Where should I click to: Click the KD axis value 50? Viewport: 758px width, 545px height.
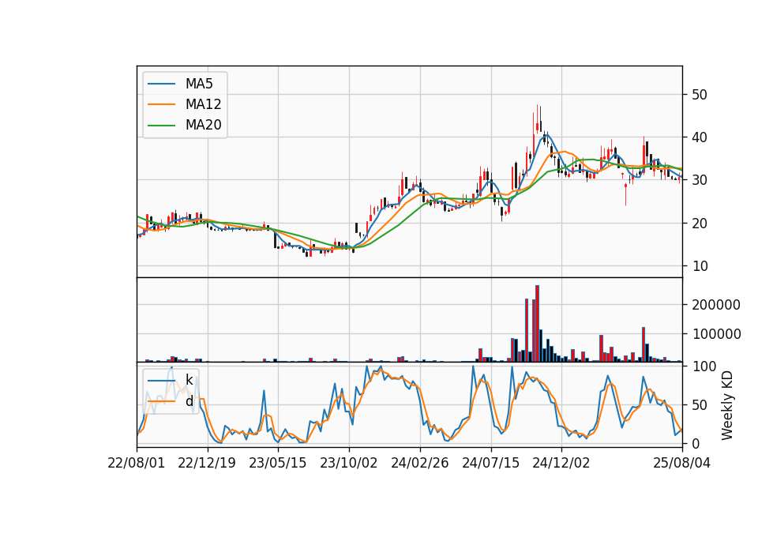[700, 405]
